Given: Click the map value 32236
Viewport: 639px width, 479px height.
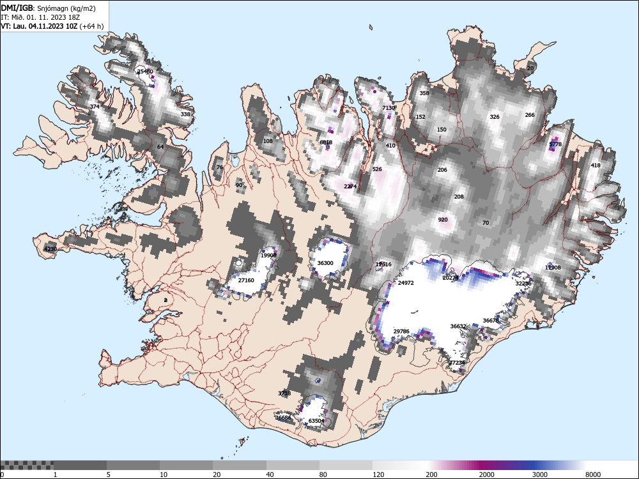Looking at the screenshot, I should [x=524, y=284].
